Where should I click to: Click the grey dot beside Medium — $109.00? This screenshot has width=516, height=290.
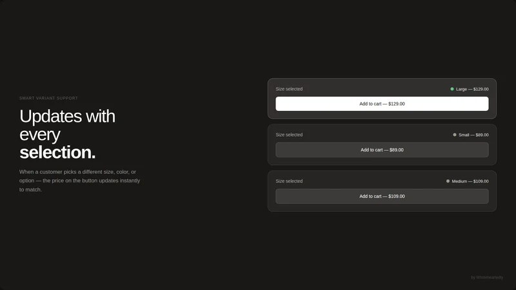448,181
